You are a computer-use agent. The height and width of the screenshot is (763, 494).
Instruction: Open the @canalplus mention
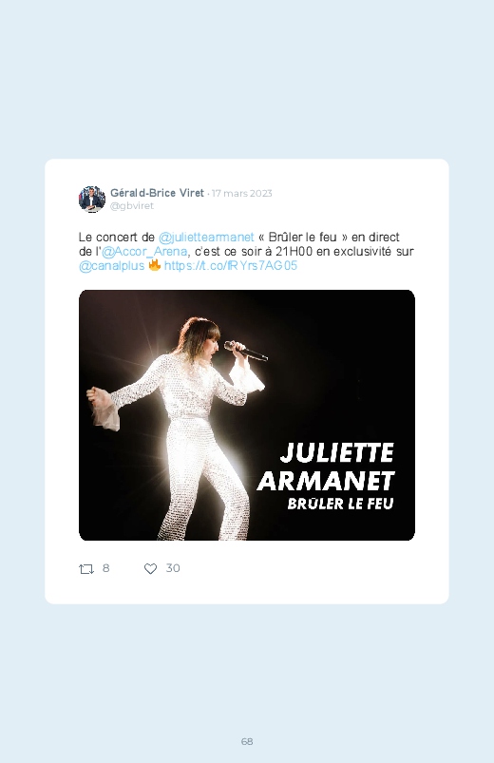(111, 266)
